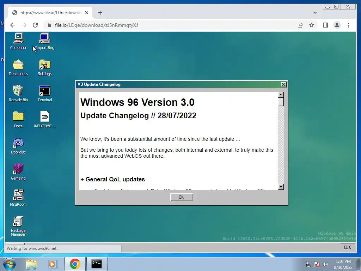
Task: Expand the tab search dropdown chevron
Action: coord(315,13)
